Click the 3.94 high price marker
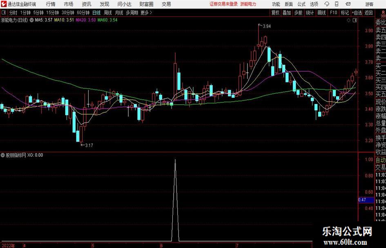This screenshot has height=248, width=386. 267,26
